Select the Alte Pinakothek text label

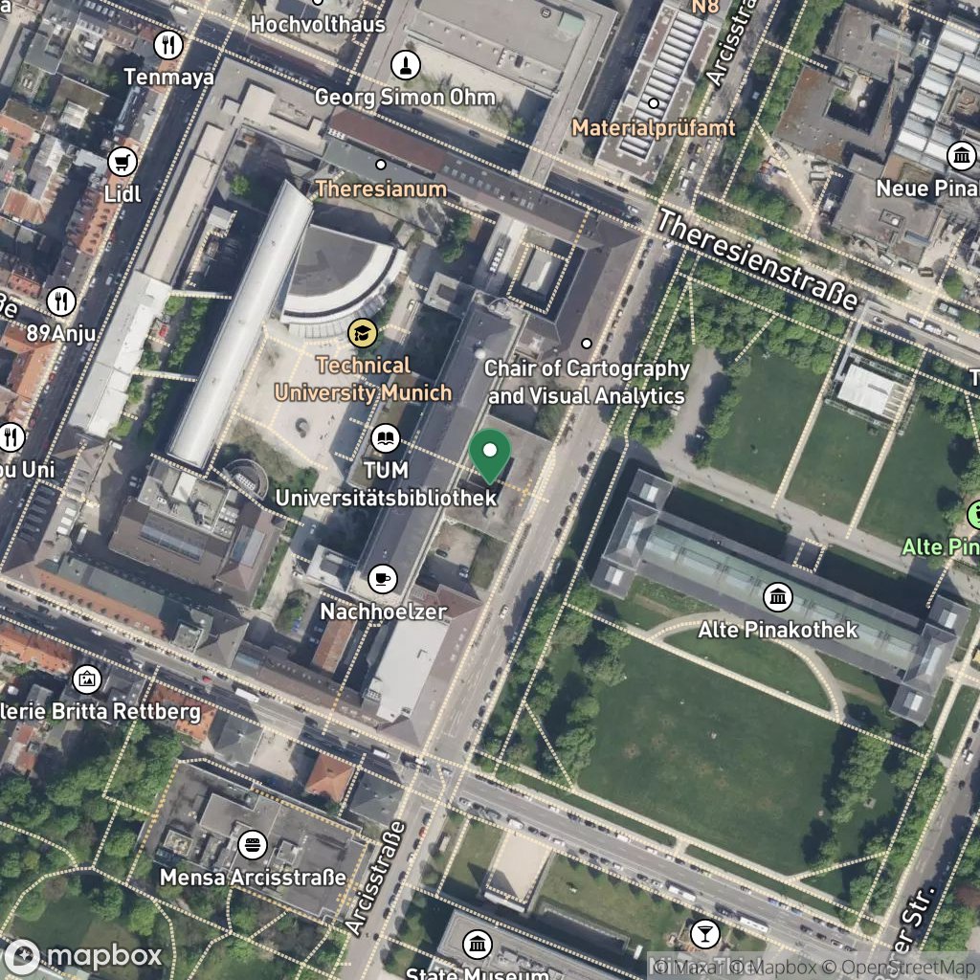pos(778,630)
